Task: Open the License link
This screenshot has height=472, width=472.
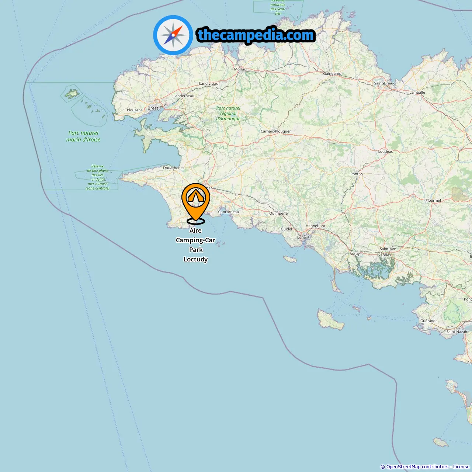Action: click(x=461, y=466)
